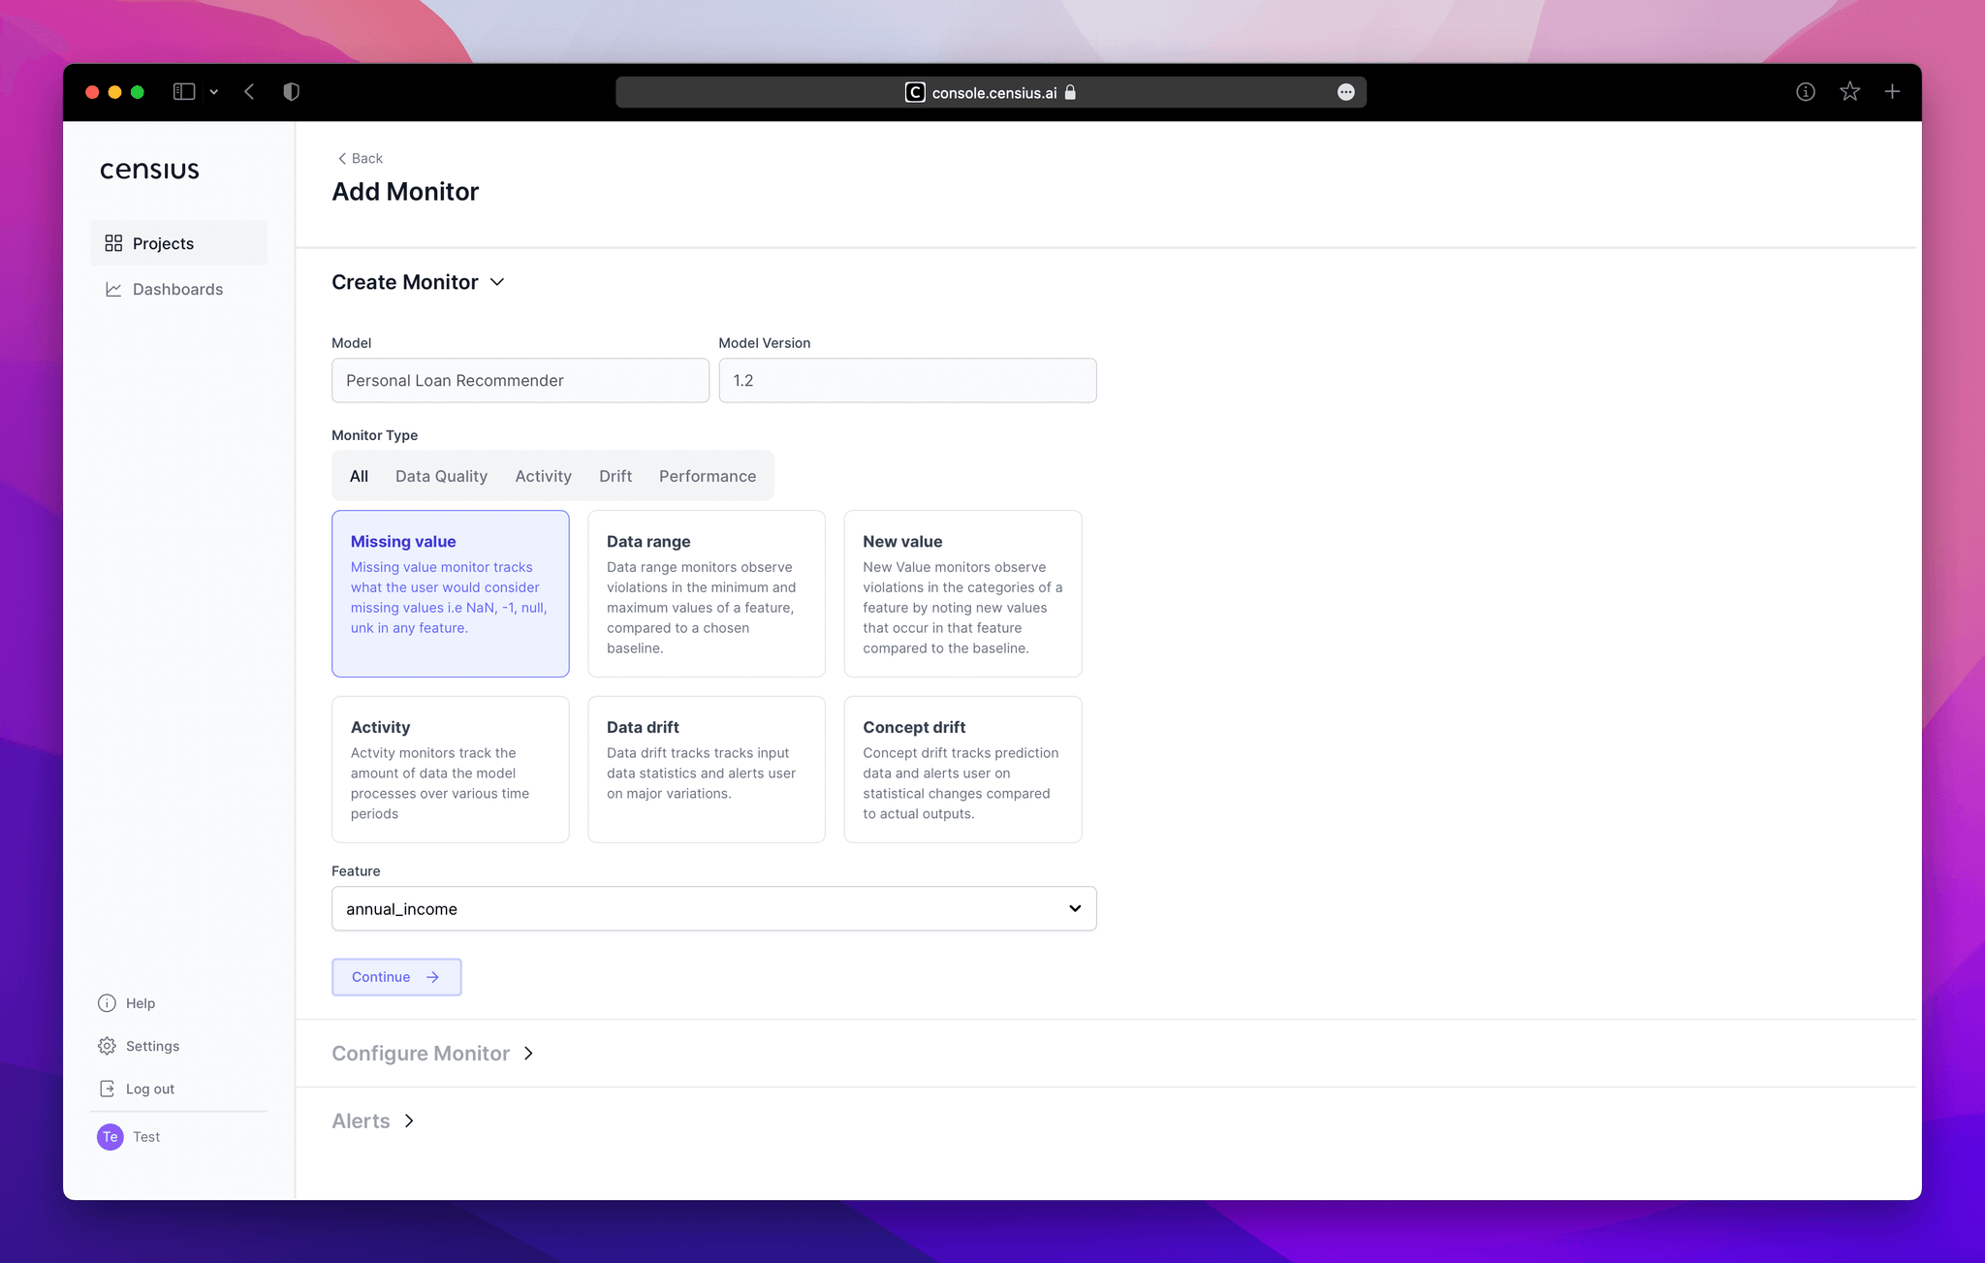Select the Data range monitor card
1985x1263 pixels.
706,593
